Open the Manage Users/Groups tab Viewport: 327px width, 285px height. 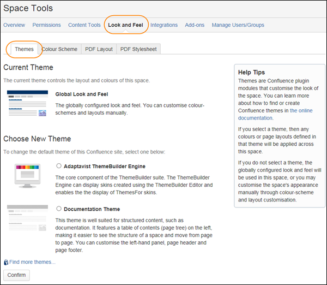238,25
